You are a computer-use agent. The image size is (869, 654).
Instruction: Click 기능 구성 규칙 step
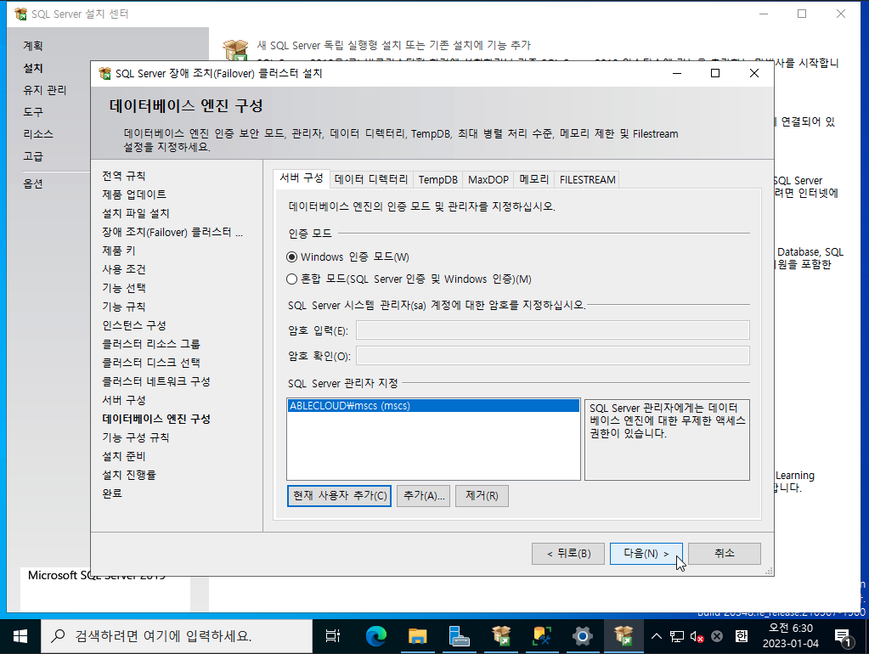pyautogui.click(x=136, y=438)
